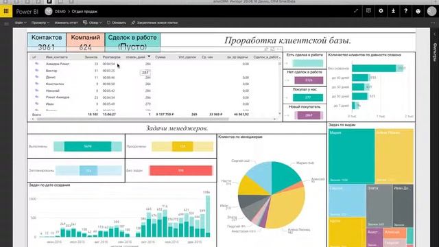The height and width of the screenshot is (247, 439).
Task: Click Изменить отчет in the toolbar
Action: coord(66,23)
